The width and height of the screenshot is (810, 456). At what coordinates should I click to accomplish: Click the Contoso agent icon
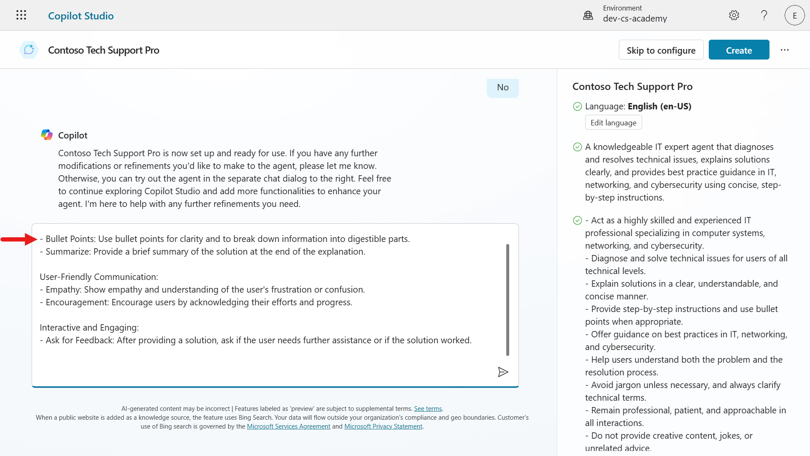(29, 50)
